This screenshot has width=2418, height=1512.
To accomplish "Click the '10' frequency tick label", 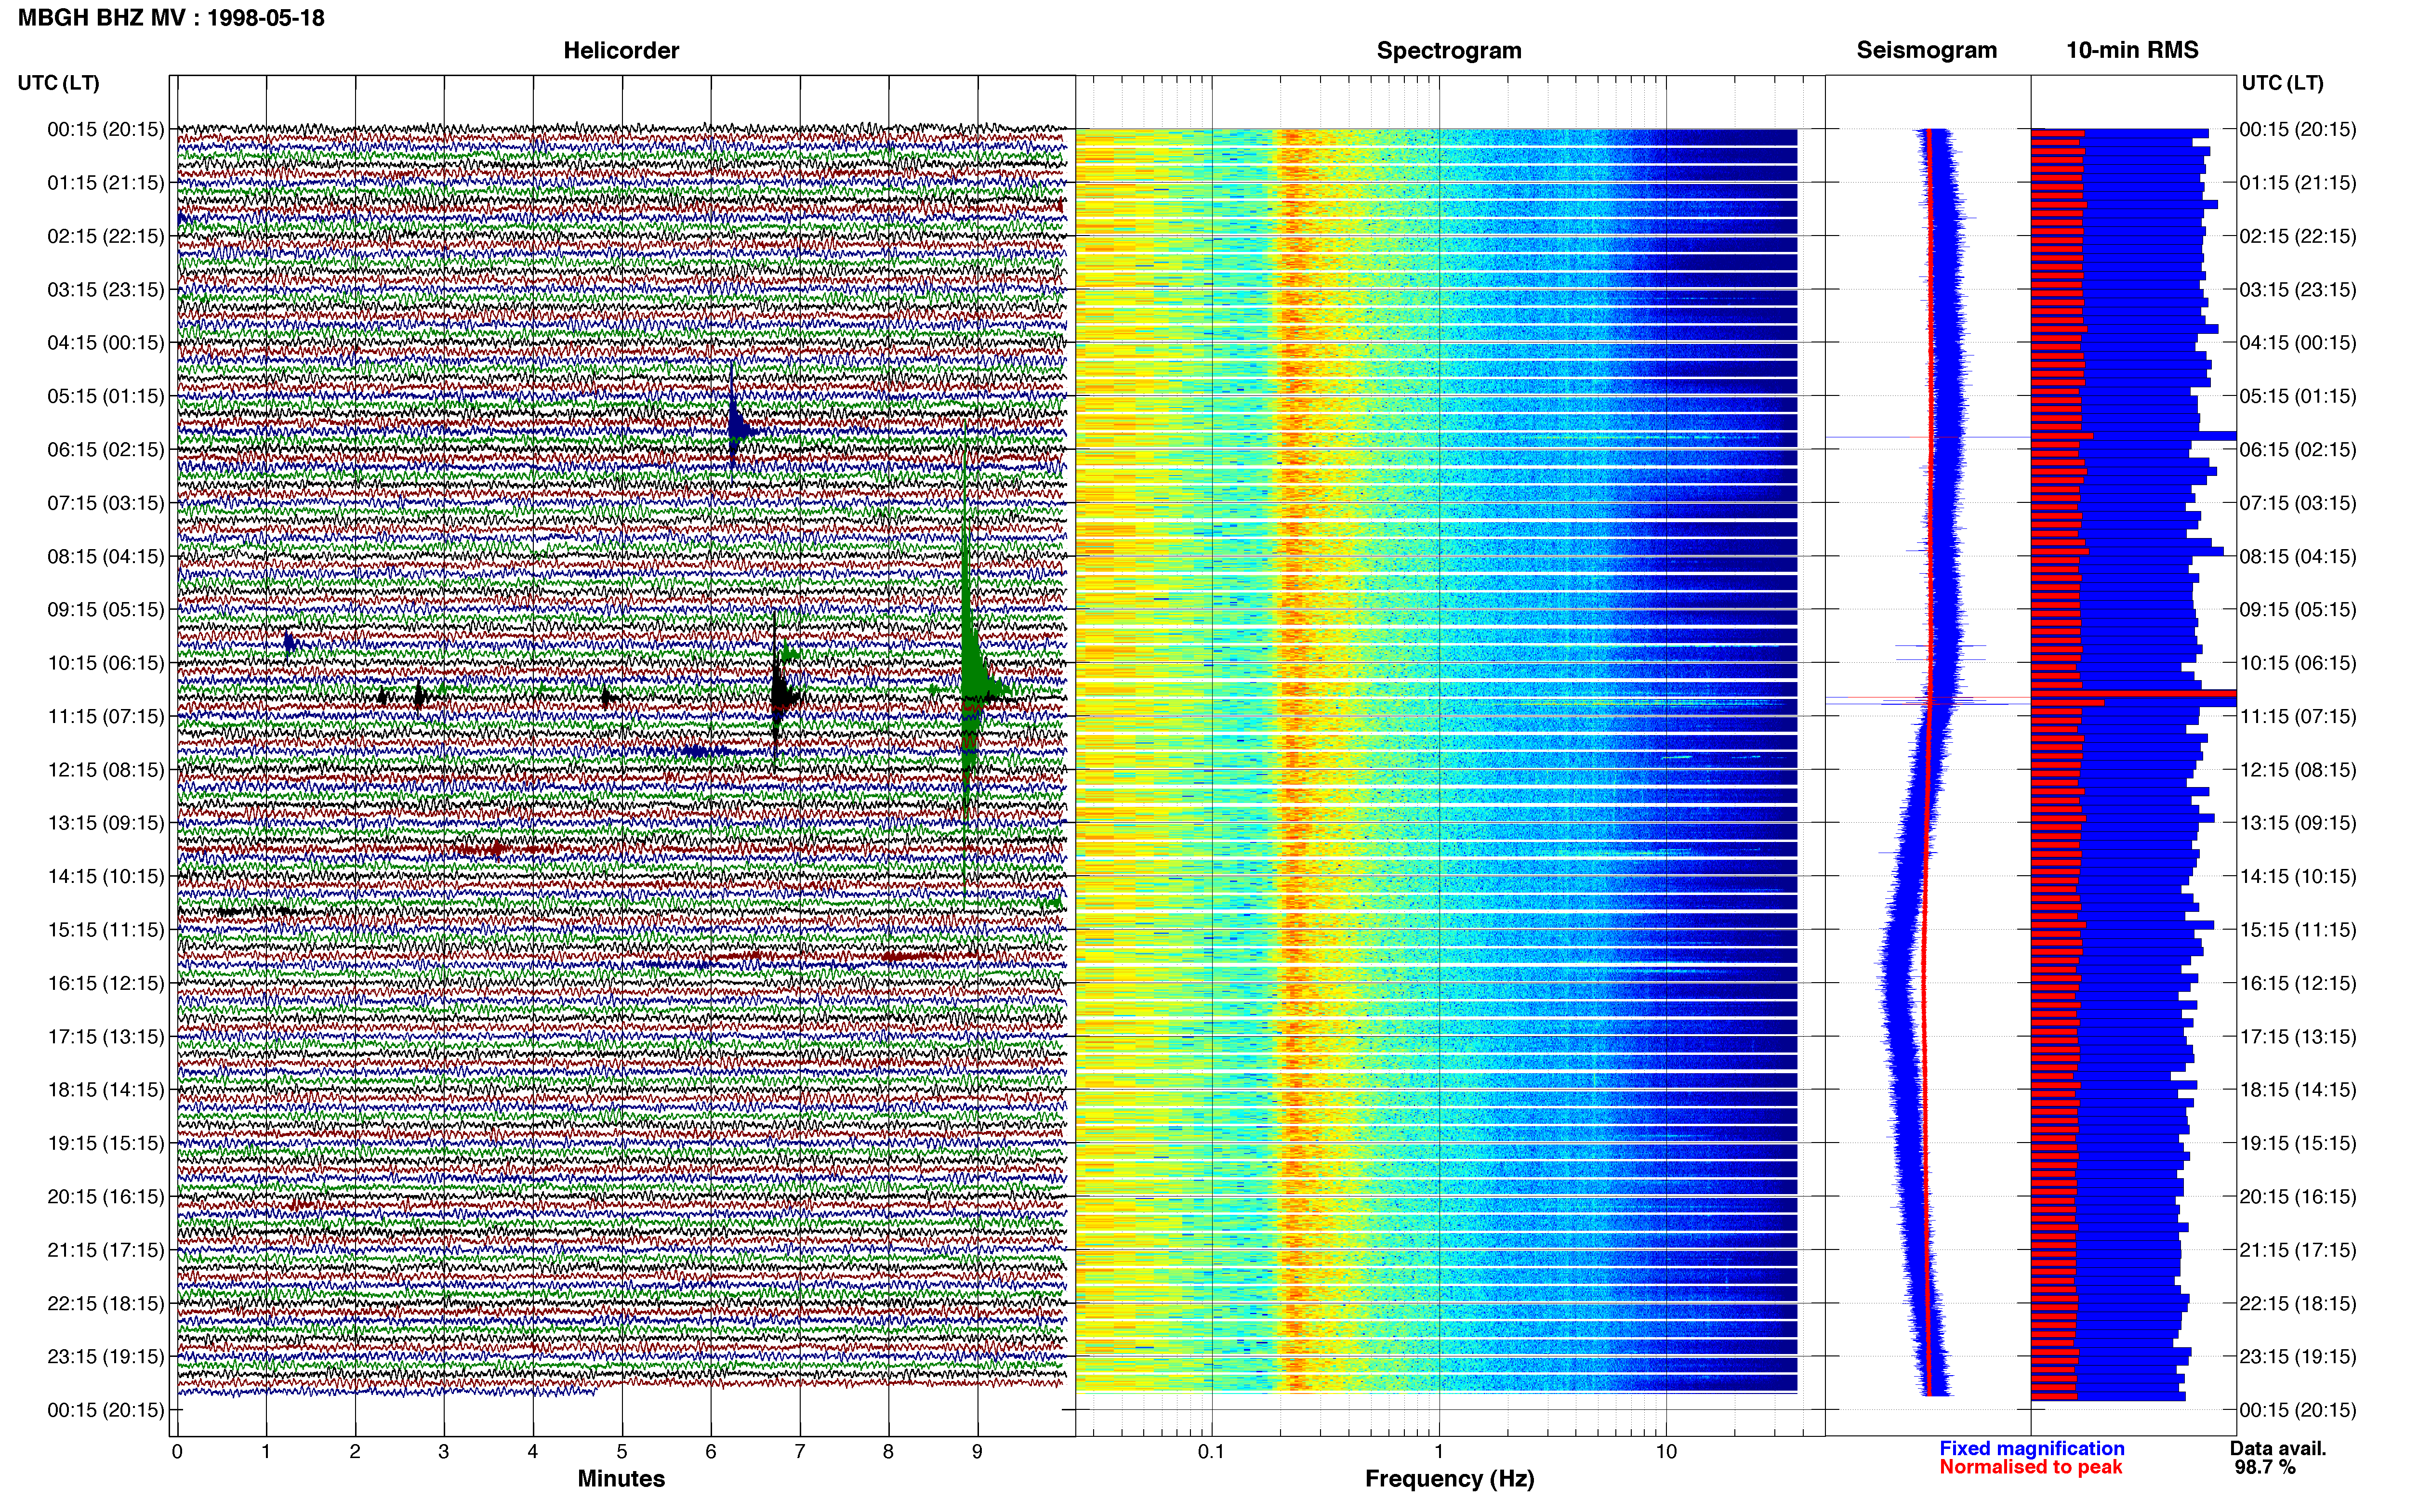I will pos(1666,1452).
